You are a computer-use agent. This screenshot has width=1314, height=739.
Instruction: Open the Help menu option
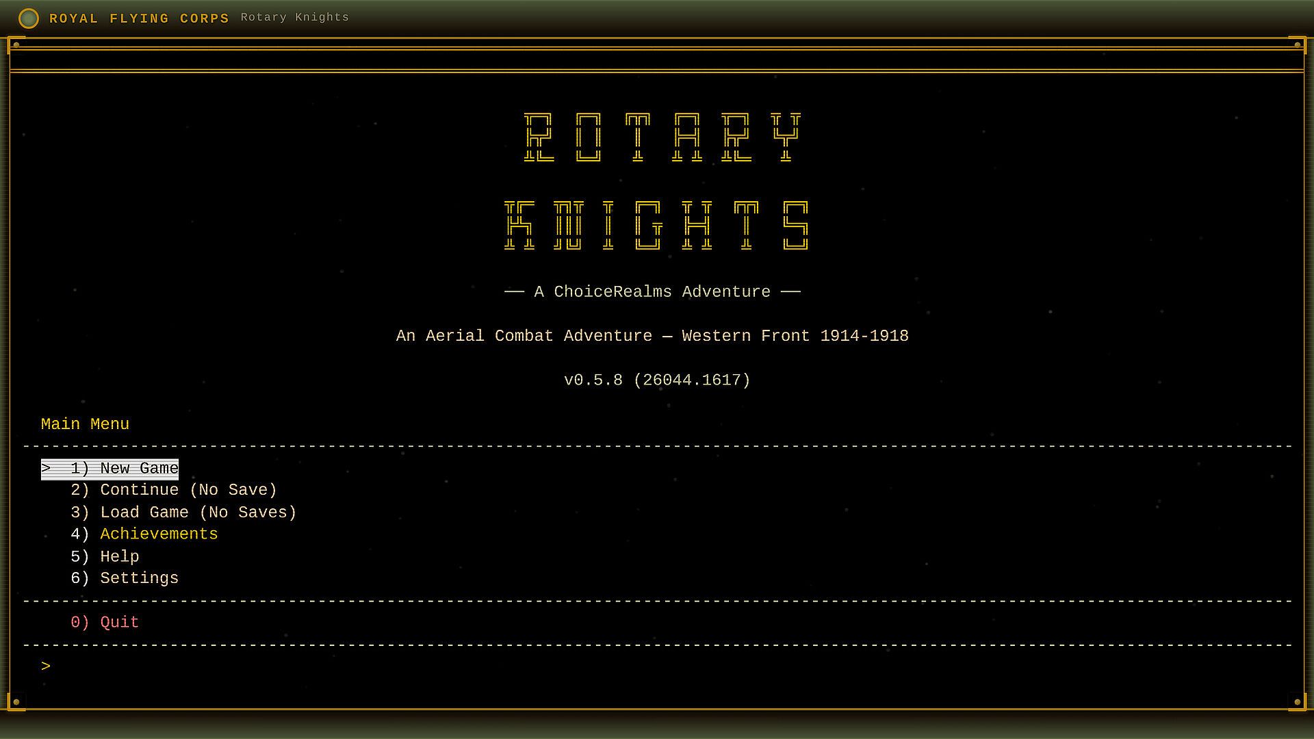[119, 557]
